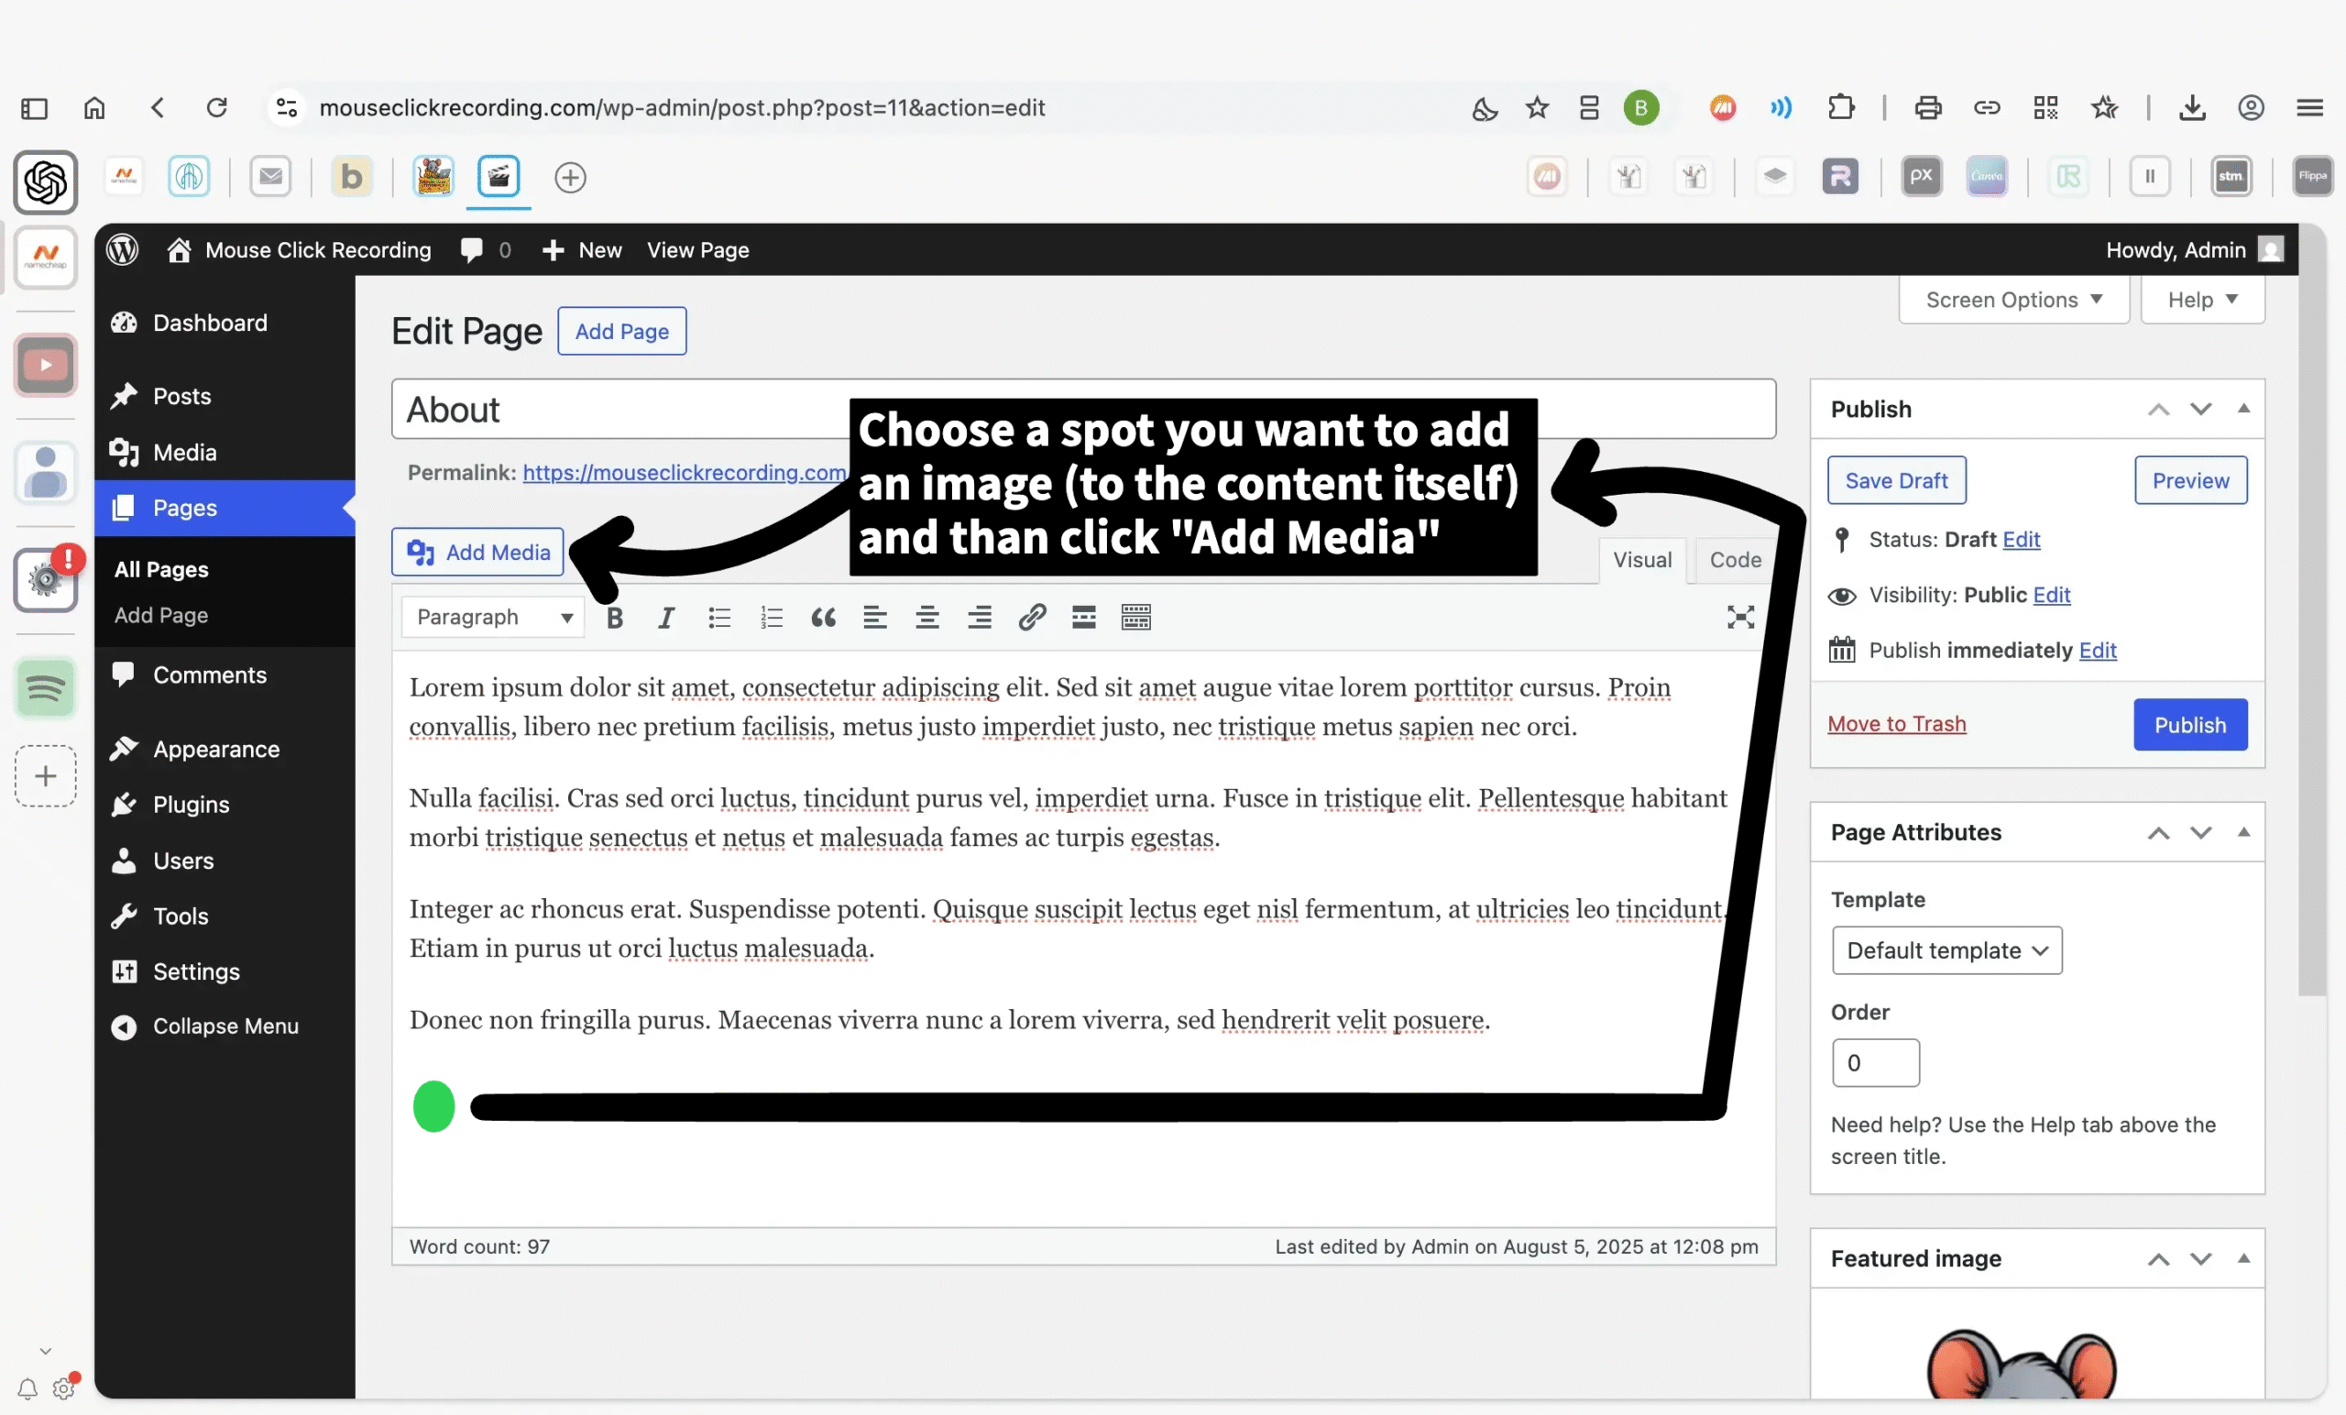Open the Paragraph format dropdown

click(x=493, y=618)
